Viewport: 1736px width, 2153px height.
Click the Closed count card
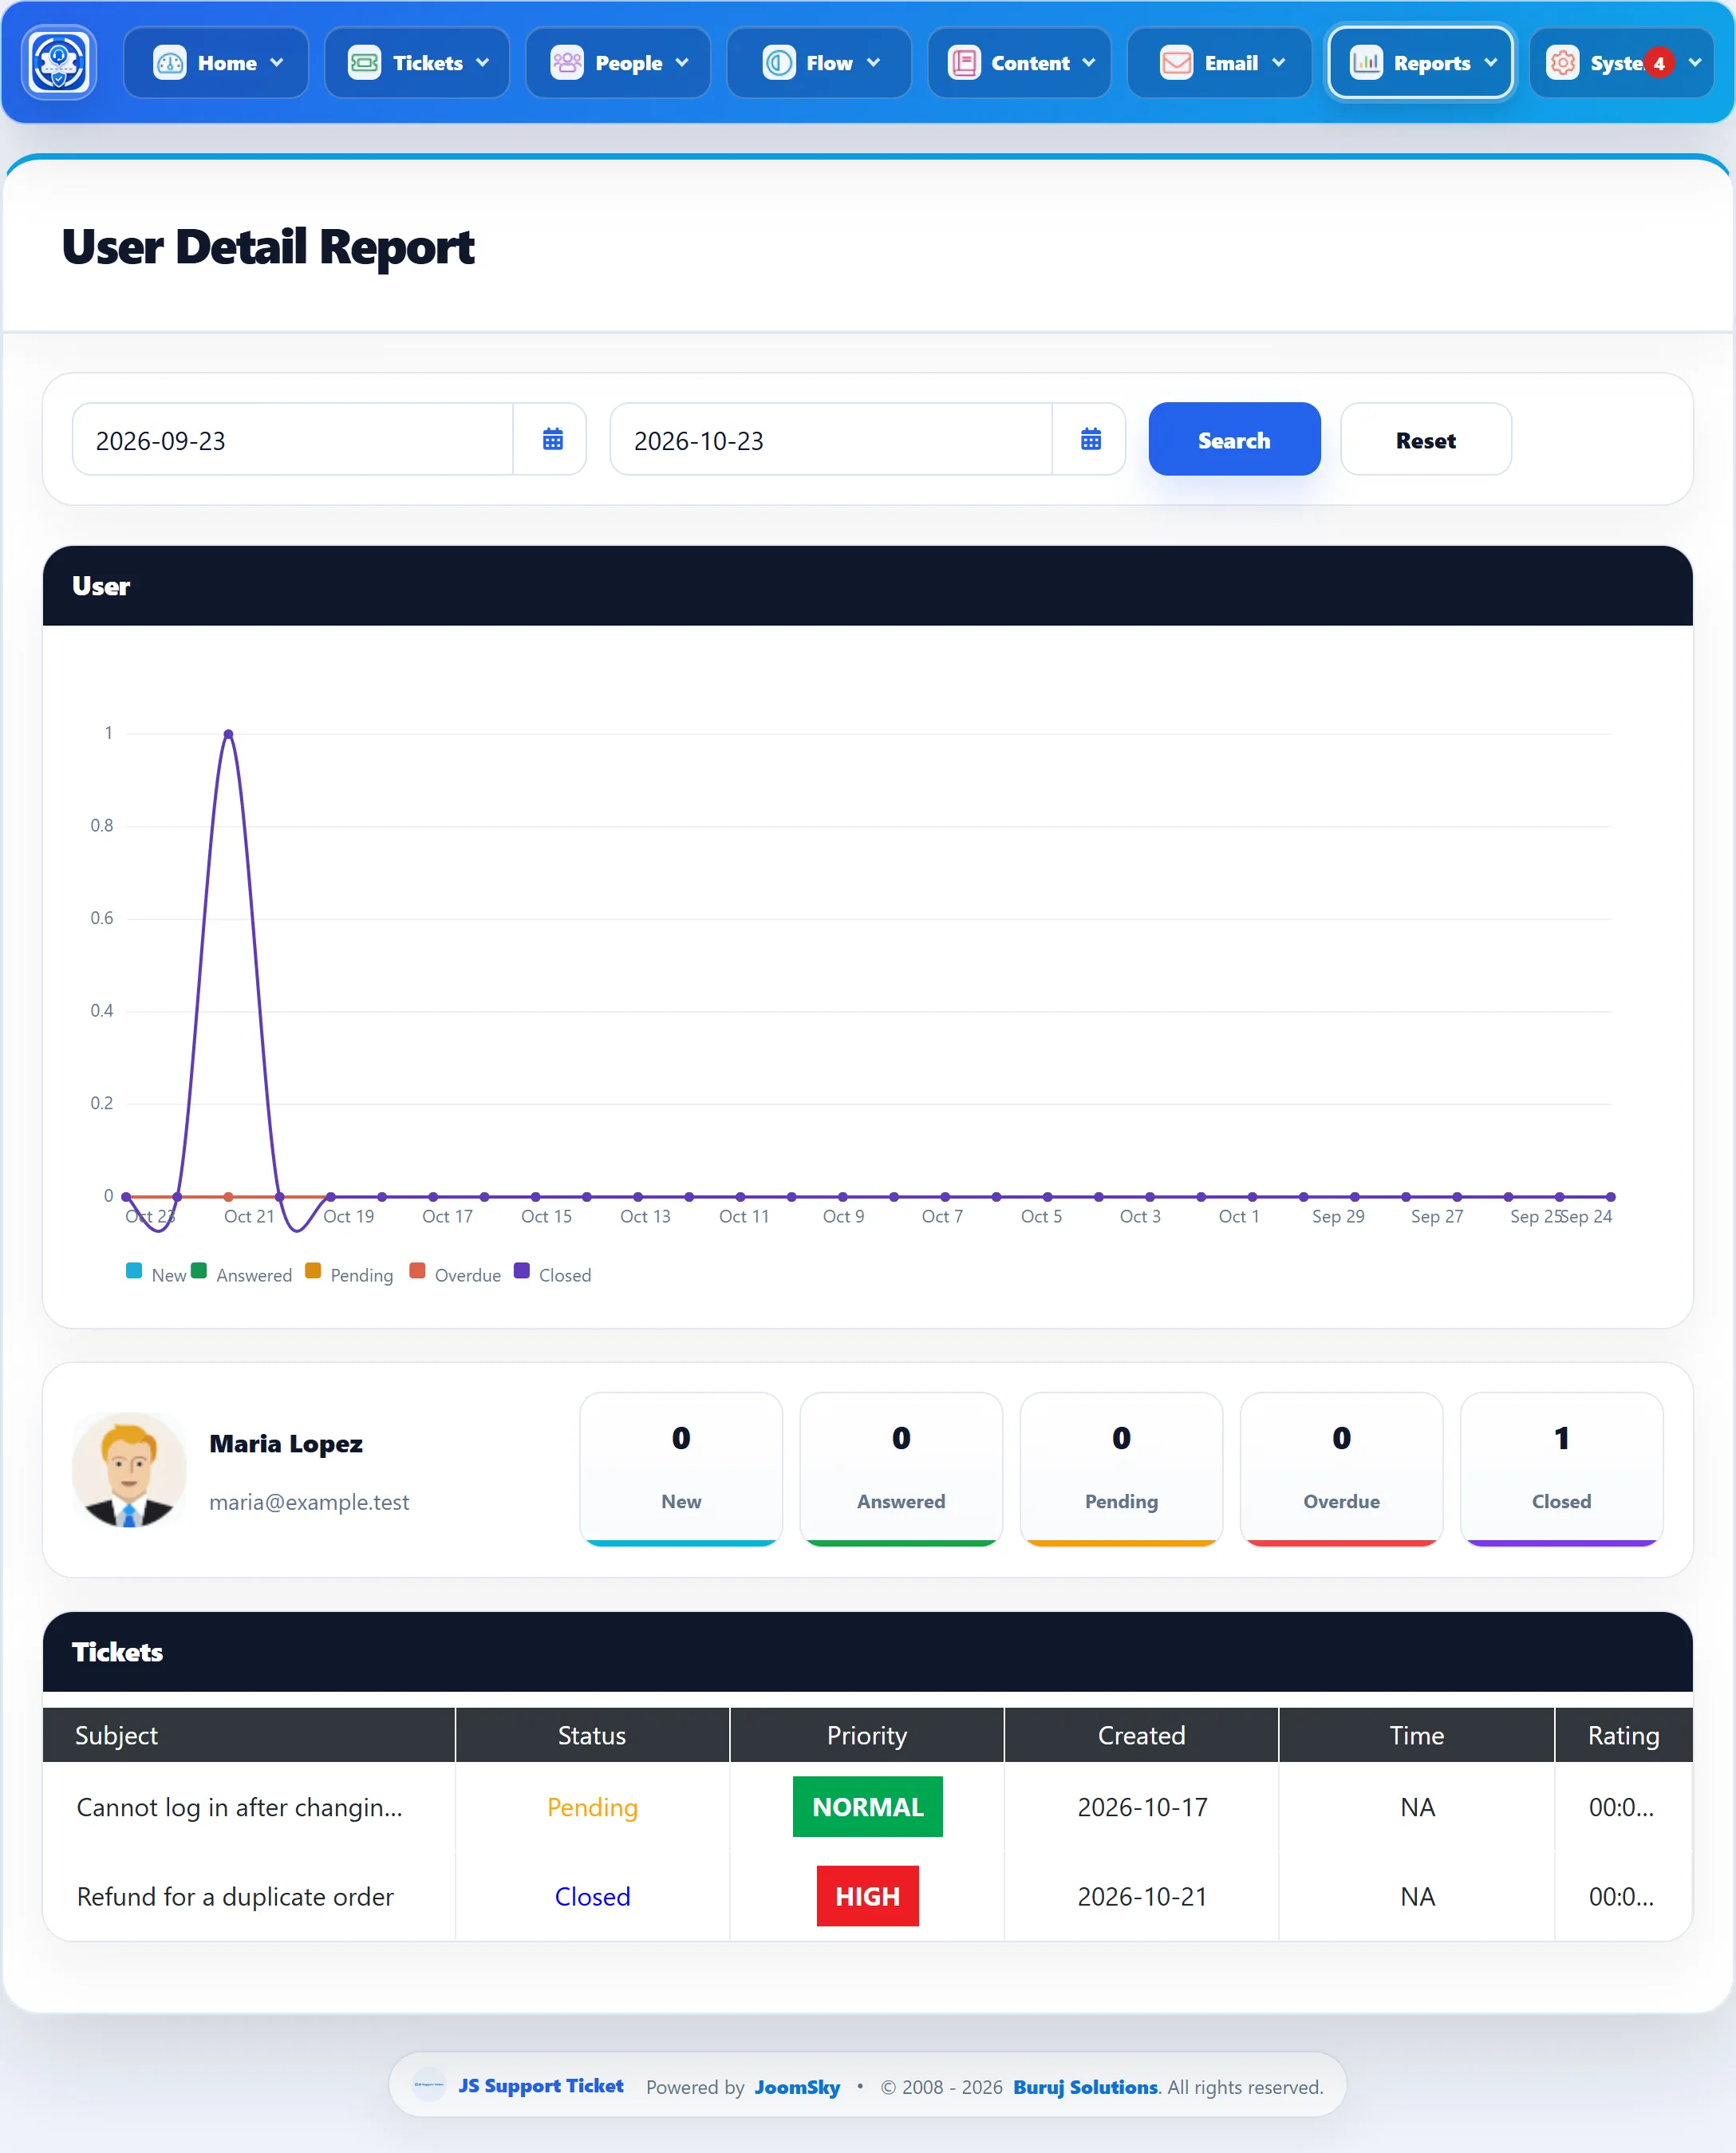[x=1561, y=1468]
